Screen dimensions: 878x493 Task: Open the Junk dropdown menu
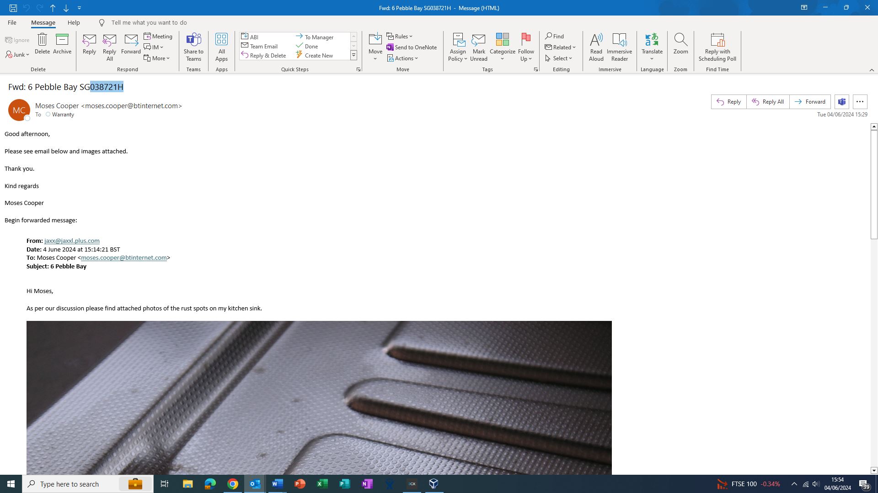tap(18, 55)
